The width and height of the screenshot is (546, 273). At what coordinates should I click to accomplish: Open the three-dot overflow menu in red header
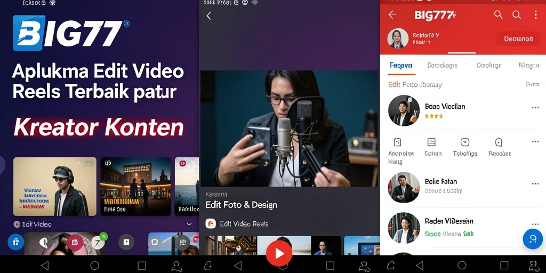point(535,14)
